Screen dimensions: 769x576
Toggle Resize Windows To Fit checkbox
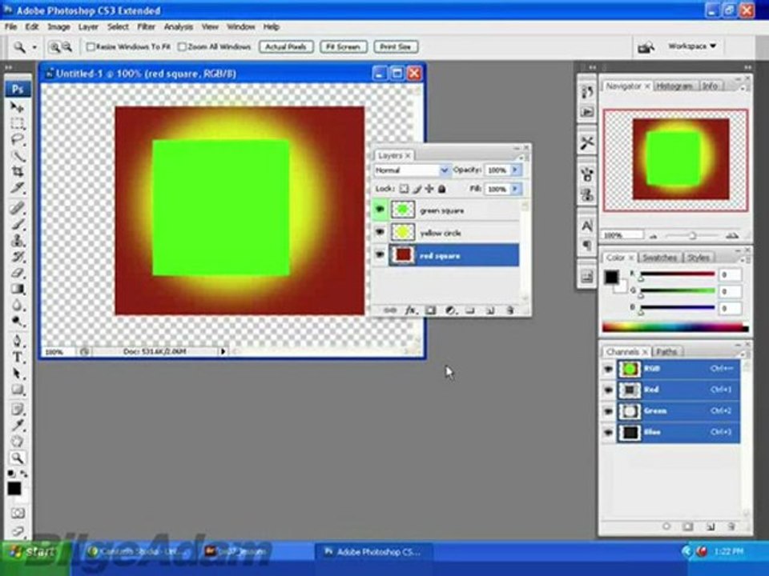click(91, 46)
